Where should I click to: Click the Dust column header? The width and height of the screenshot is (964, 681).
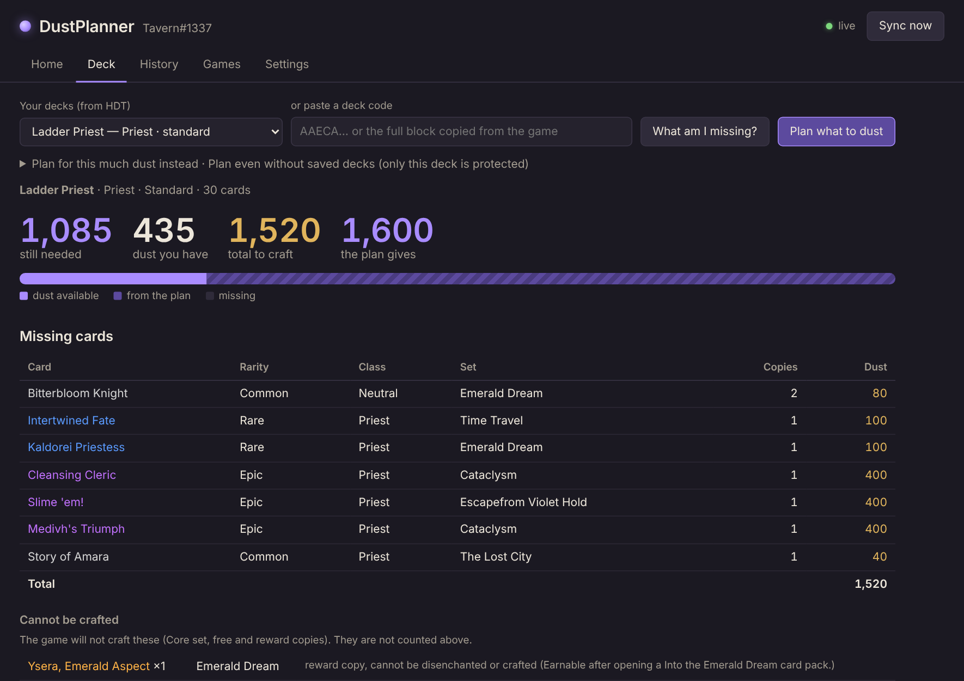(875, 367)
